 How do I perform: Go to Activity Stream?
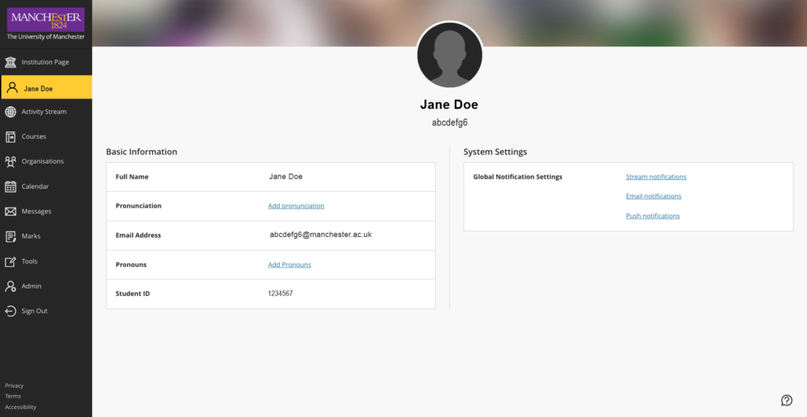(46, 112)
